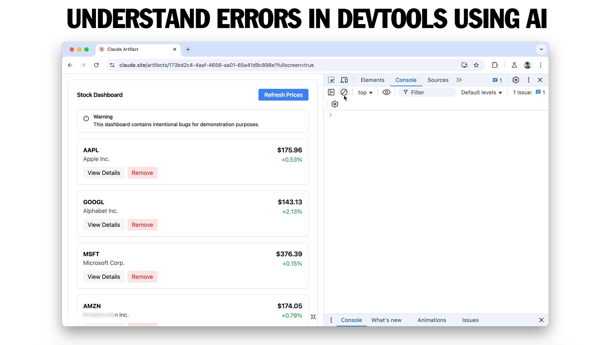
Task: Open the top JavaScript context dropdown
Action: pyautogui.click(x=365, y=92)
